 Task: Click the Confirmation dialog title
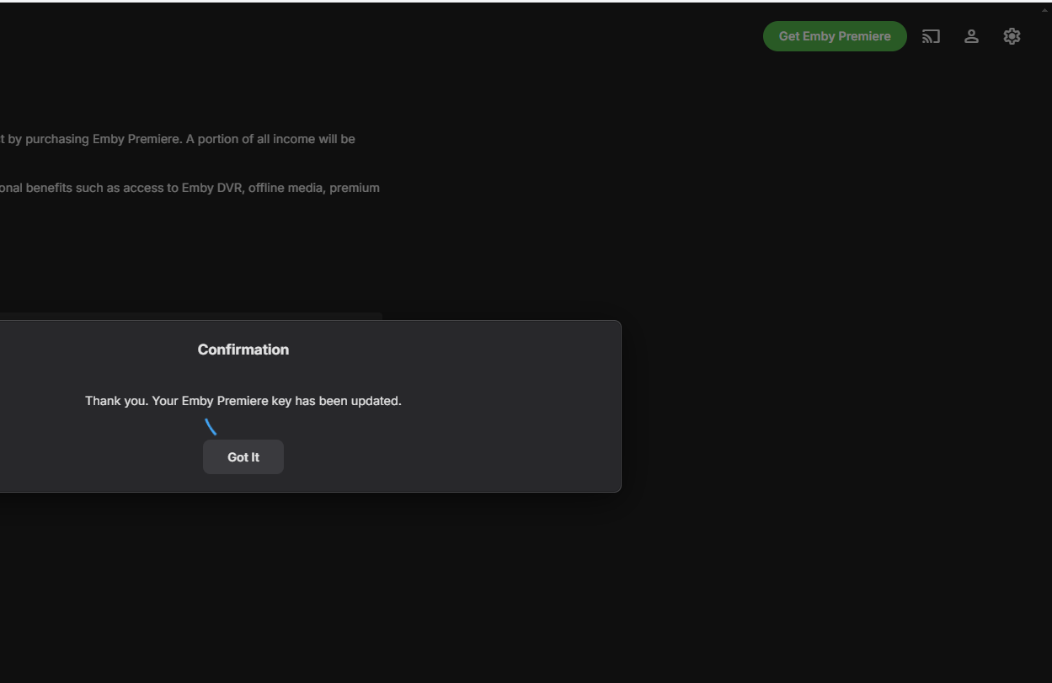243,350
